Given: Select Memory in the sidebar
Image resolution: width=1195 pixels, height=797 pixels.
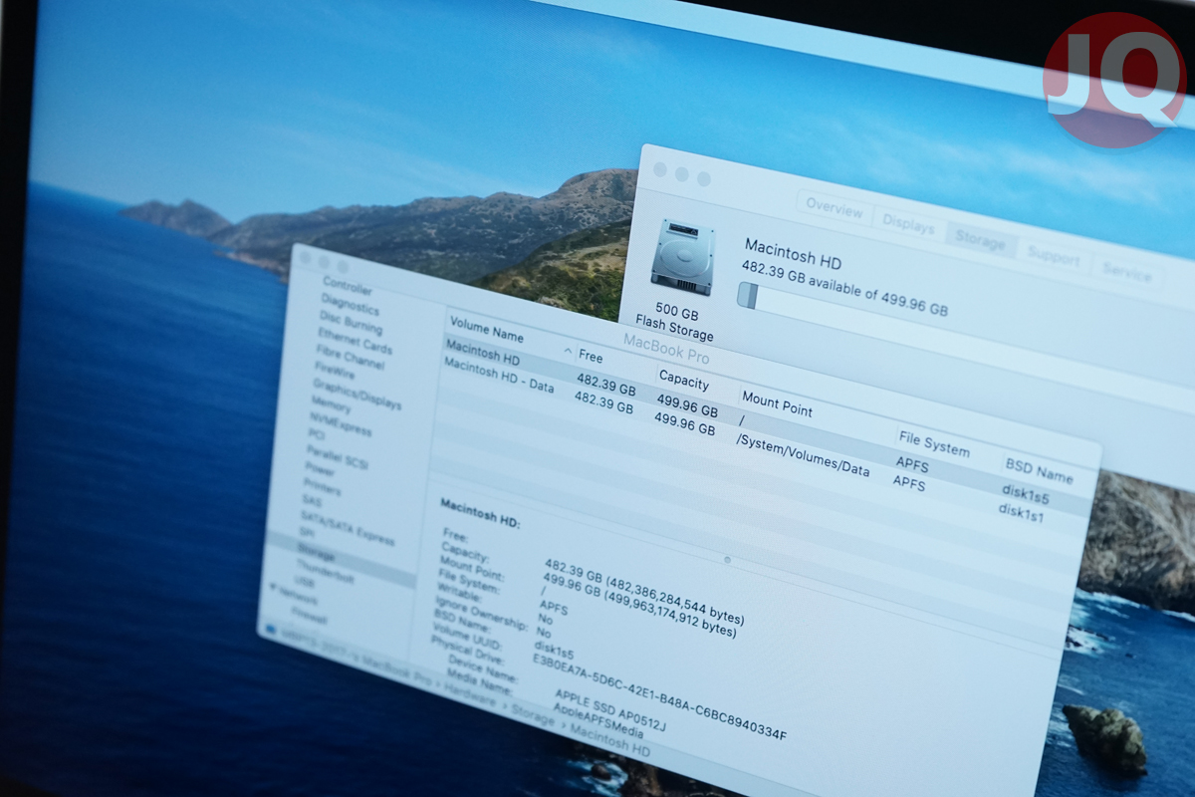Looking at the screenshot, I should 330,405.
